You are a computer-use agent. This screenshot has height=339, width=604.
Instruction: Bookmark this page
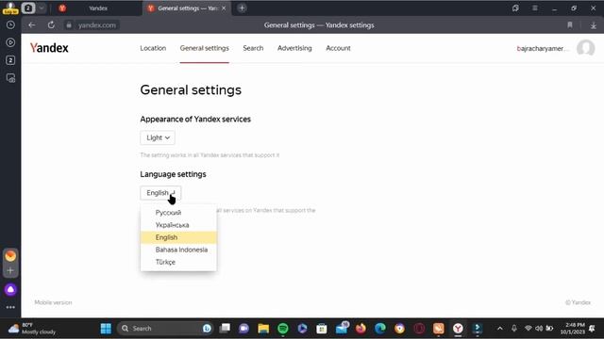coord(570,25)
